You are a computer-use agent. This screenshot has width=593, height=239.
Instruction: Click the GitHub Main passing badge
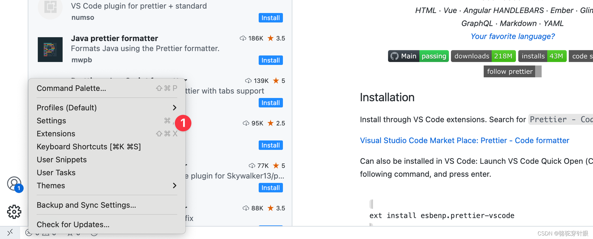418,56
